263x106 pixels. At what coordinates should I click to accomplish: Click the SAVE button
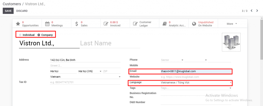(8, 11)
